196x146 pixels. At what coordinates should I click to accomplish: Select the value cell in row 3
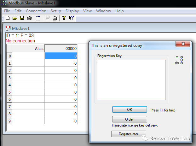coord(61,77)
